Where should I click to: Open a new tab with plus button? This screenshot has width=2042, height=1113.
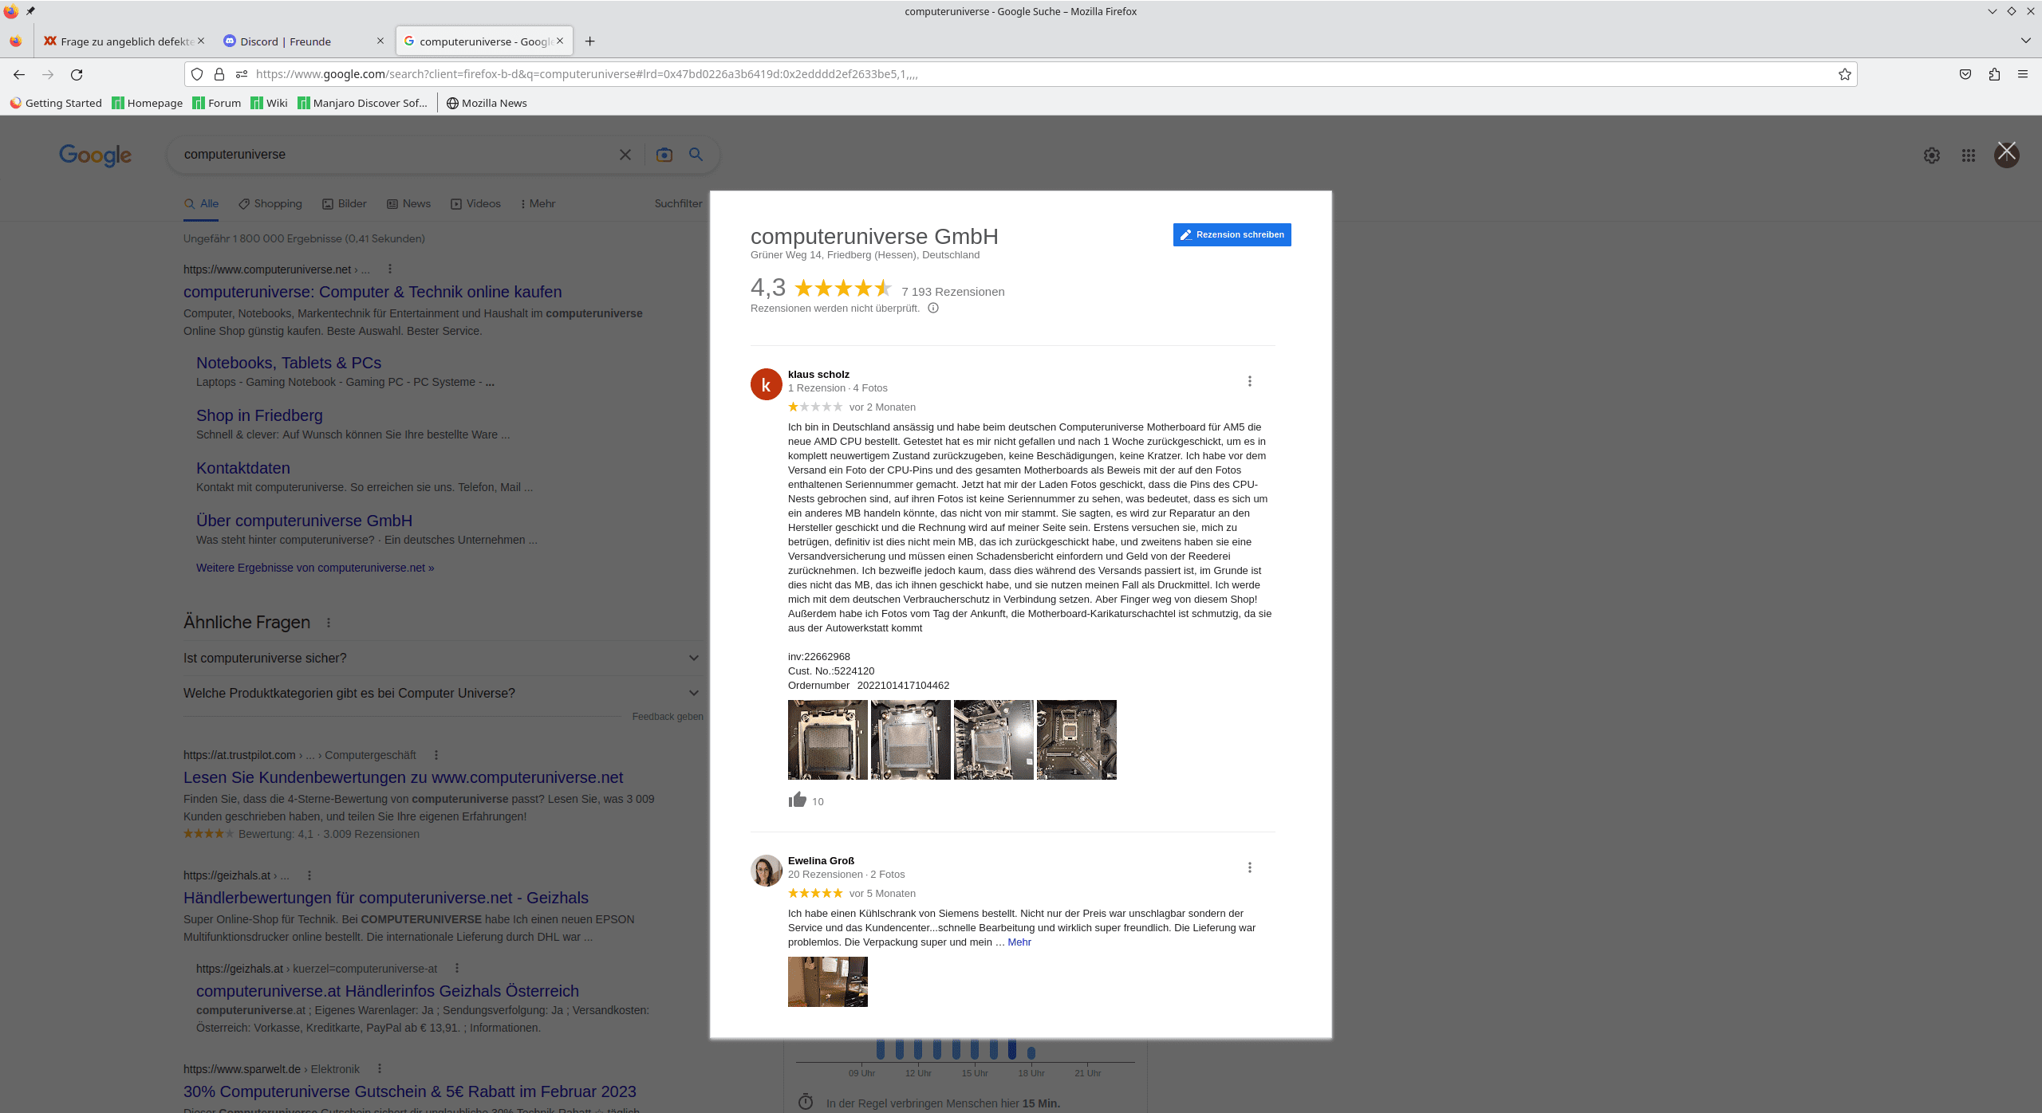pos(590,41)
